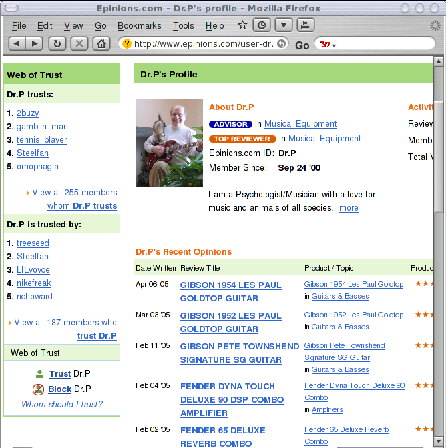Open the View menu
This screenshot has height=448, width=446.
pos(73,26)
